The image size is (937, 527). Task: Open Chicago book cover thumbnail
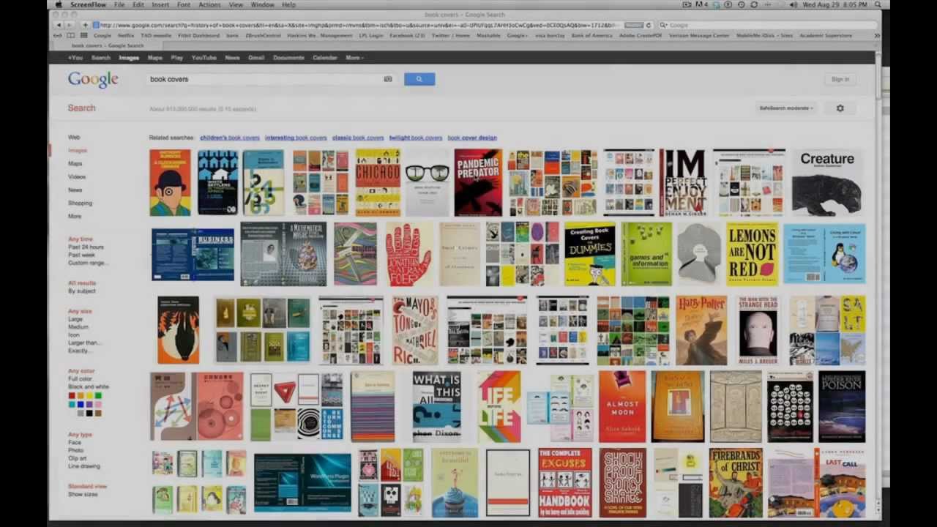[x=378, y=182]
